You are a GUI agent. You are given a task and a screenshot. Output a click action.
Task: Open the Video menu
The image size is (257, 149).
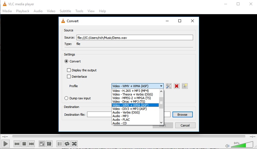click(51, 11)
